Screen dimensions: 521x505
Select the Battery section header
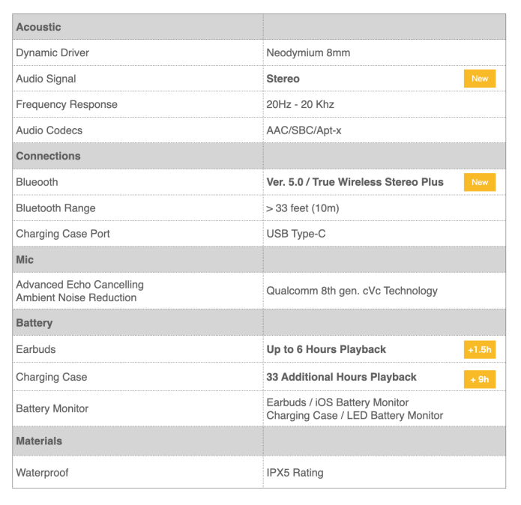tap(34, 323)
